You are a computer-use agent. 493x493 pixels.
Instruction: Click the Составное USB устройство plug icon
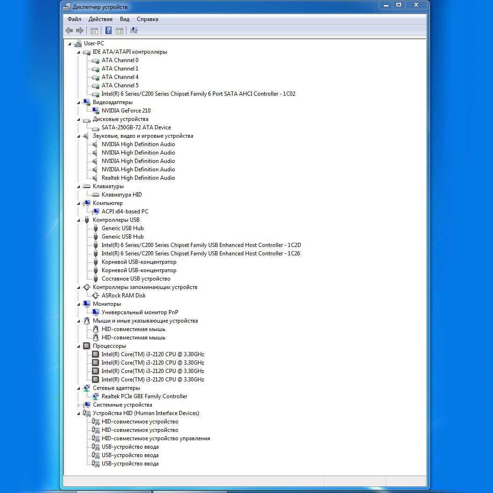(x=96, y=279)
